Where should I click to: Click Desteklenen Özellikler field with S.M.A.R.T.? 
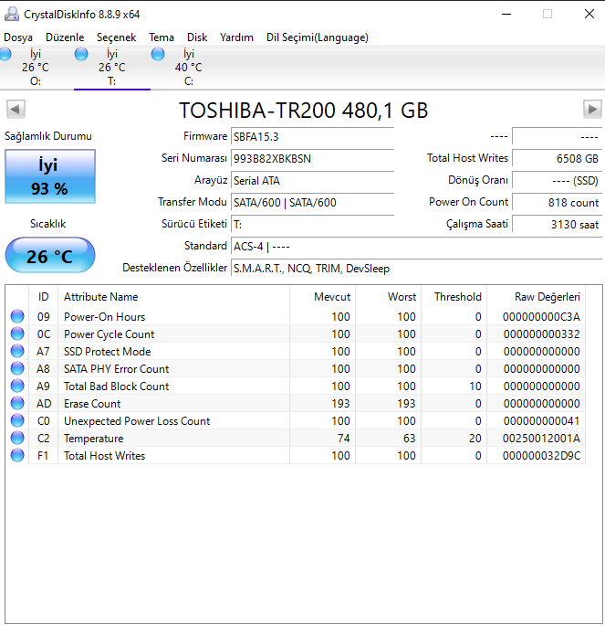416,269
